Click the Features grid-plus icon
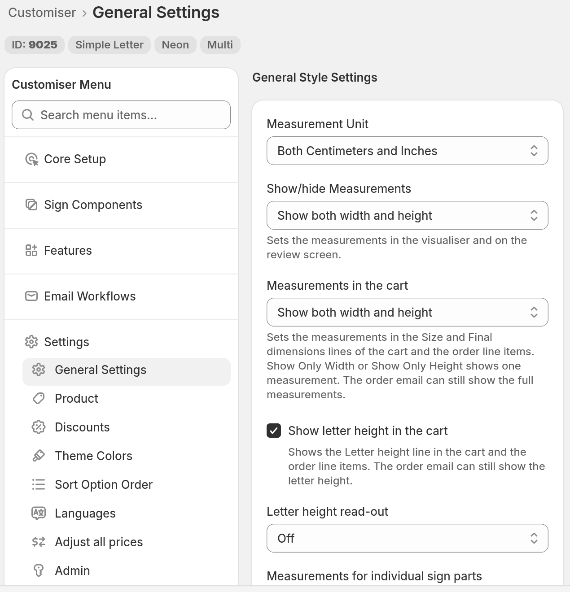570x592 pixels. pos(31,250)
